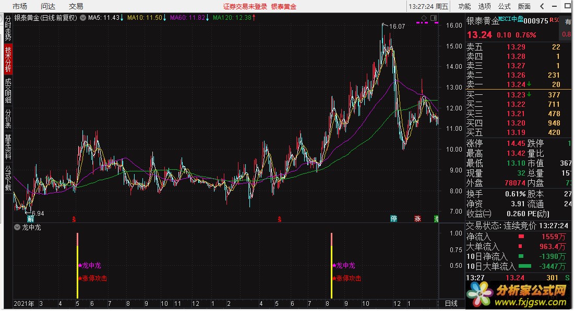Open the 功能 menu
Image resolution: width=575 pixels, height=311 pixels.
tap(464, 6)
